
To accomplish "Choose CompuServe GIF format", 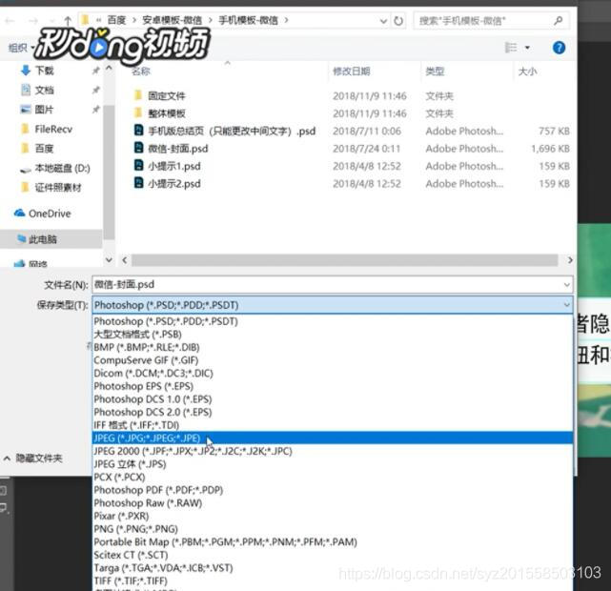I will click(333, 360).
